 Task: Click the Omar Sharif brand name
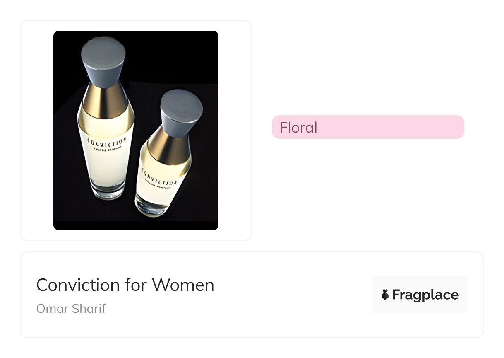[x=71, y=309]
